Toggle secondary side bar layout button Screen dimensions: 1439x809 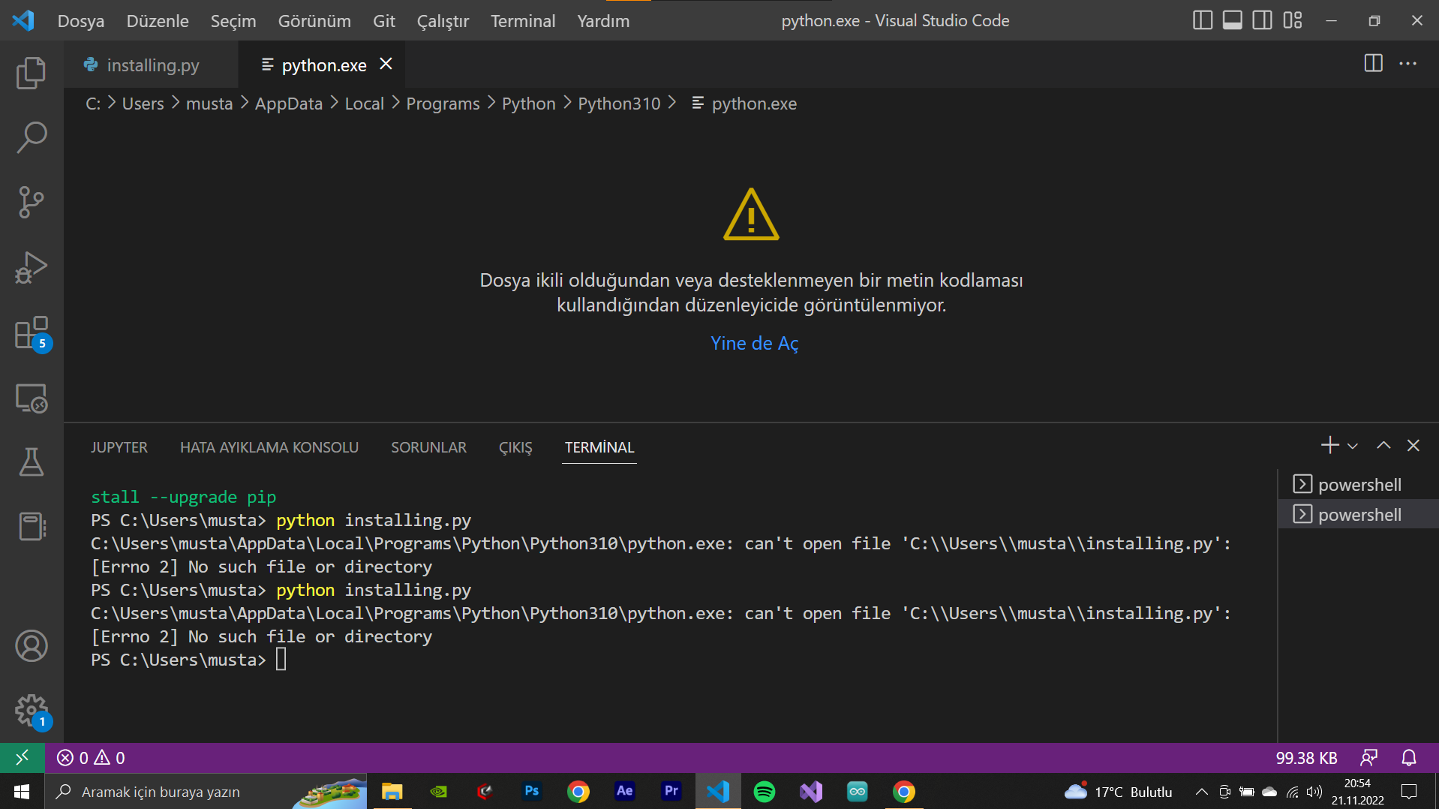(1263, 20)
